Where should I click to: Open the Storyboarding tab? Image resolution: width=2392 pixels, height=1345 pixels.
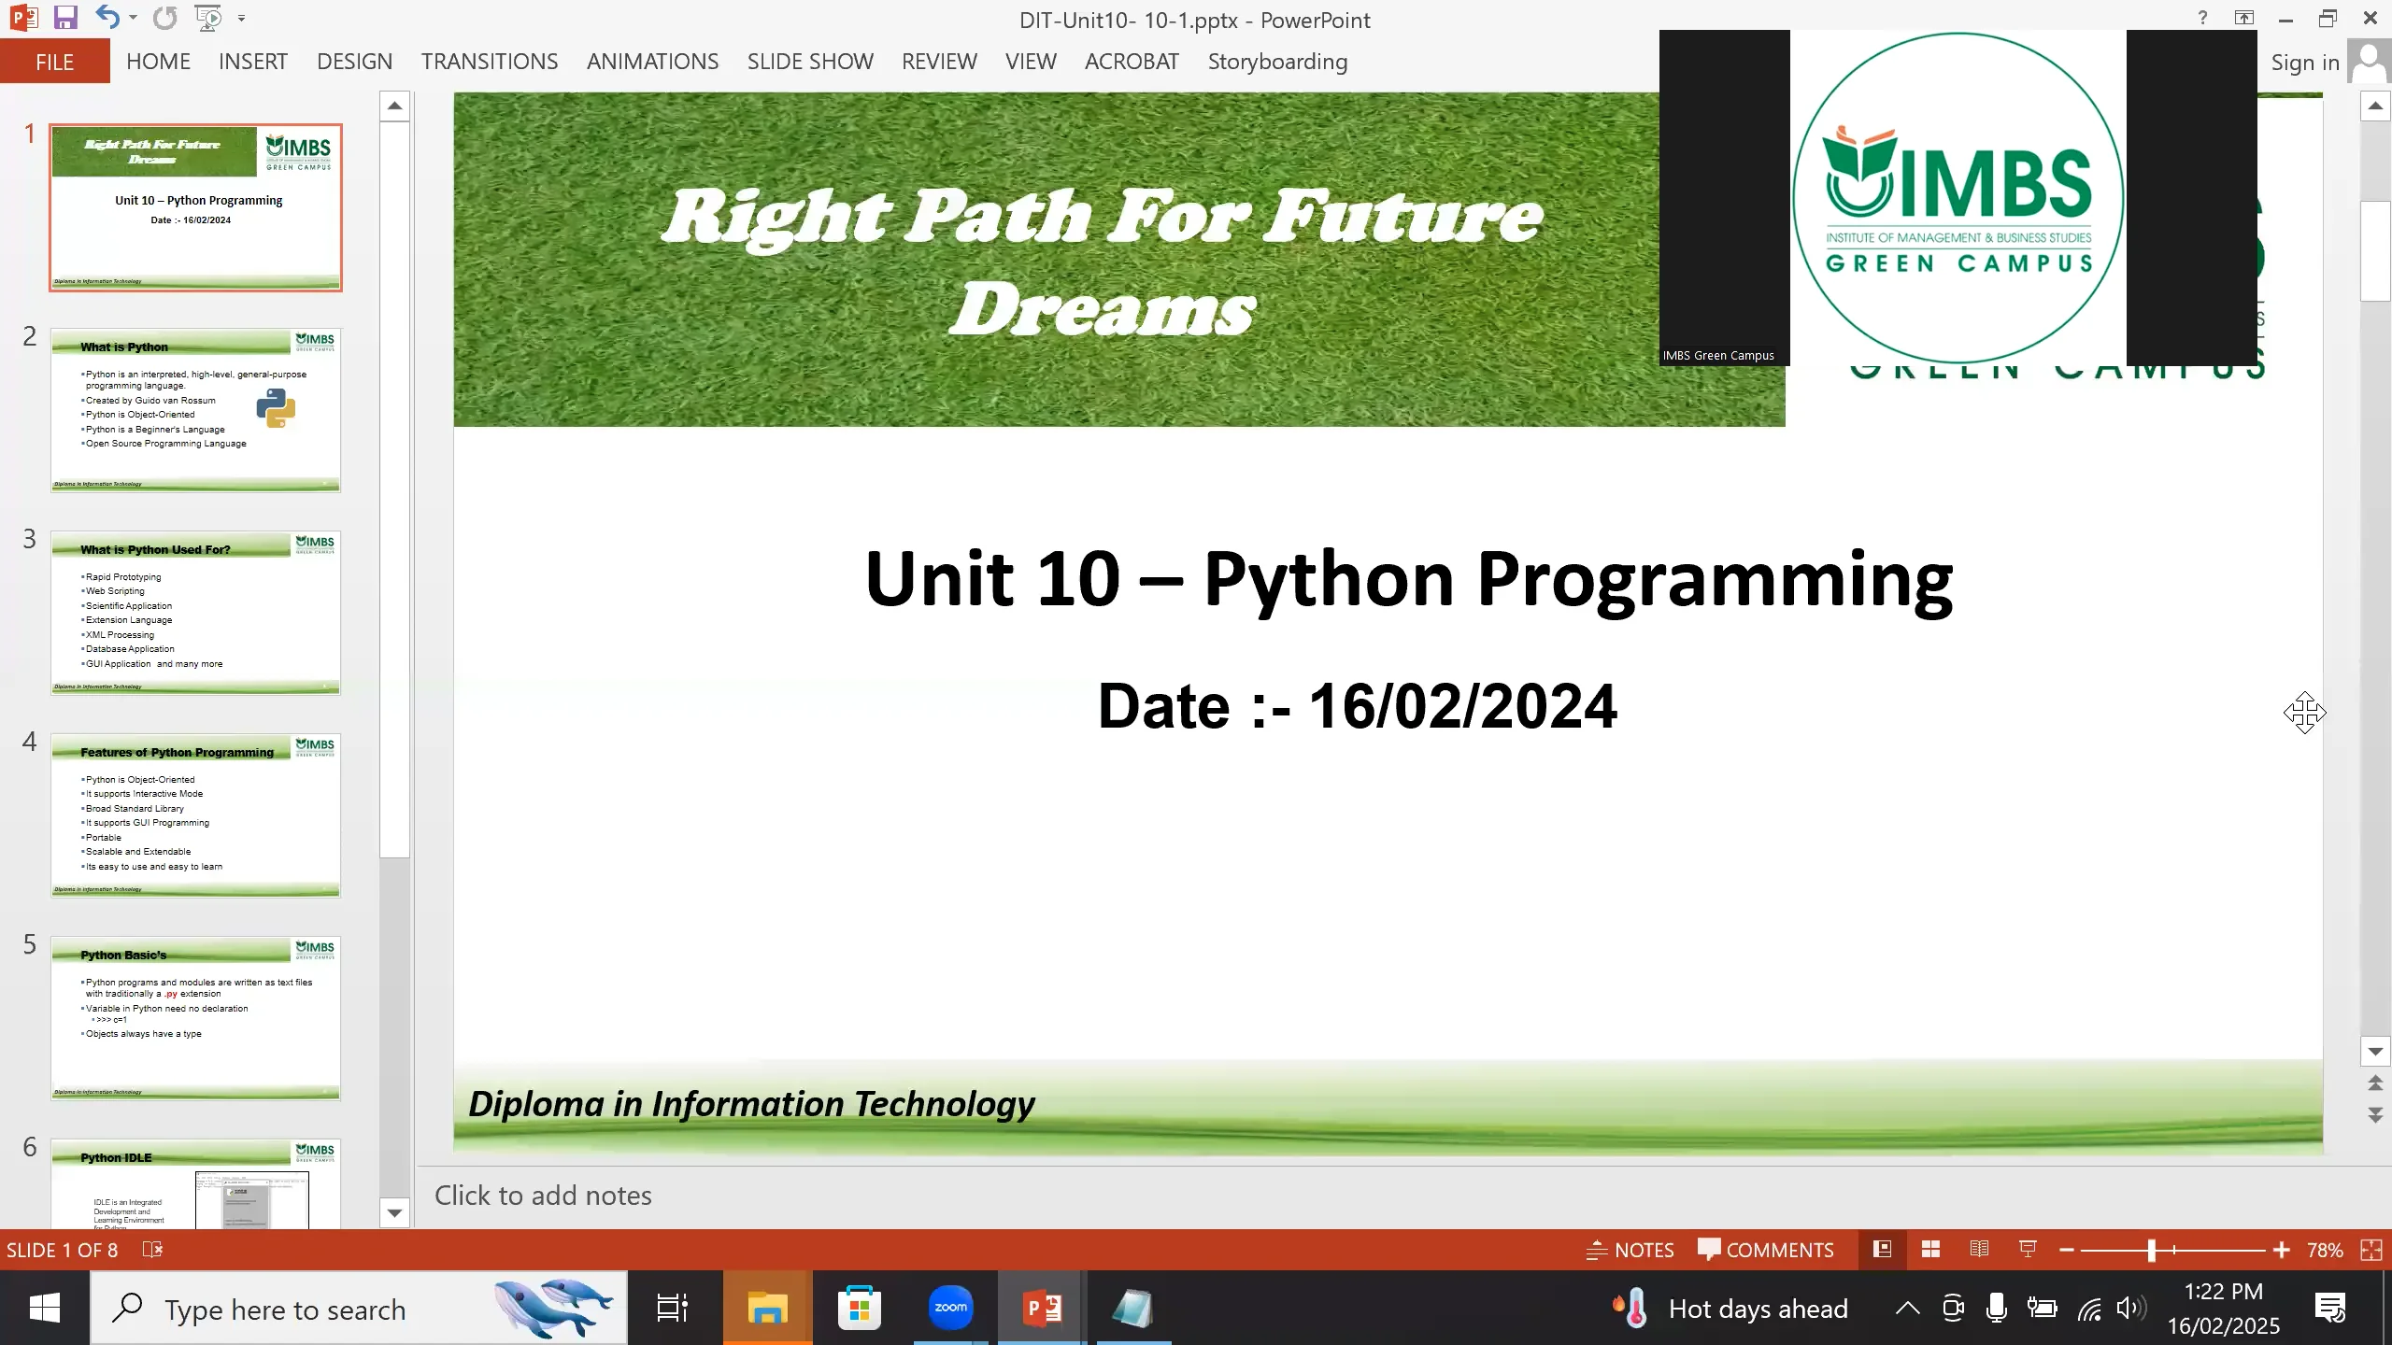pyautogui.click(x=1277, y=62)
